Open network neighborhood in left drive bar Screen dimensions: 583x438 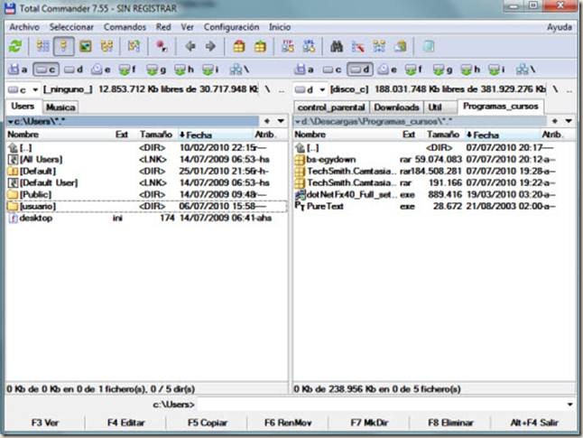(239, 70)
